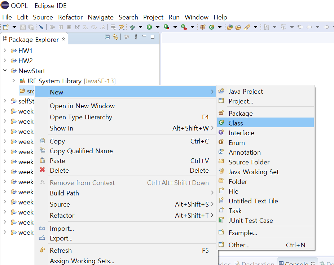The width and height of the screenshot is (334, 265).
Task: Maximize the Package Explorer view
Action: point(153,37)
